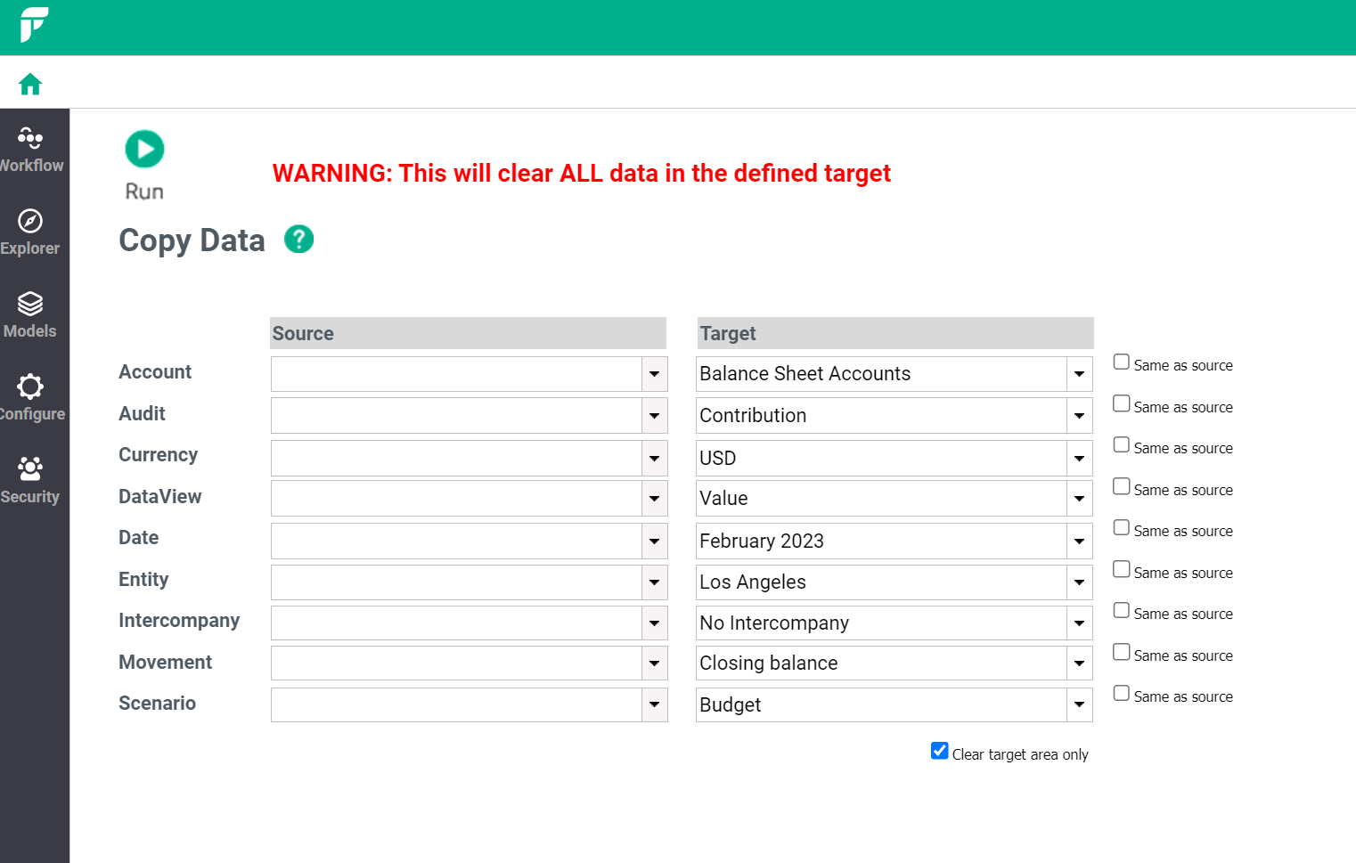
Task: Open Target dropdown arrow for Balance Sheet Accounts
Action: click(1080, 374)
